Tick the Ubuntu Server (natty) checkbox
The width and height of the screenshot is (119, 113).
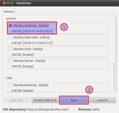(x=10, y=61)
